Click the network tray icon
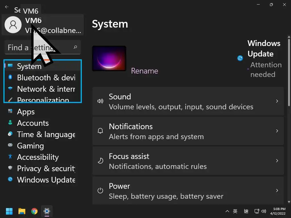 click(257, 211)
